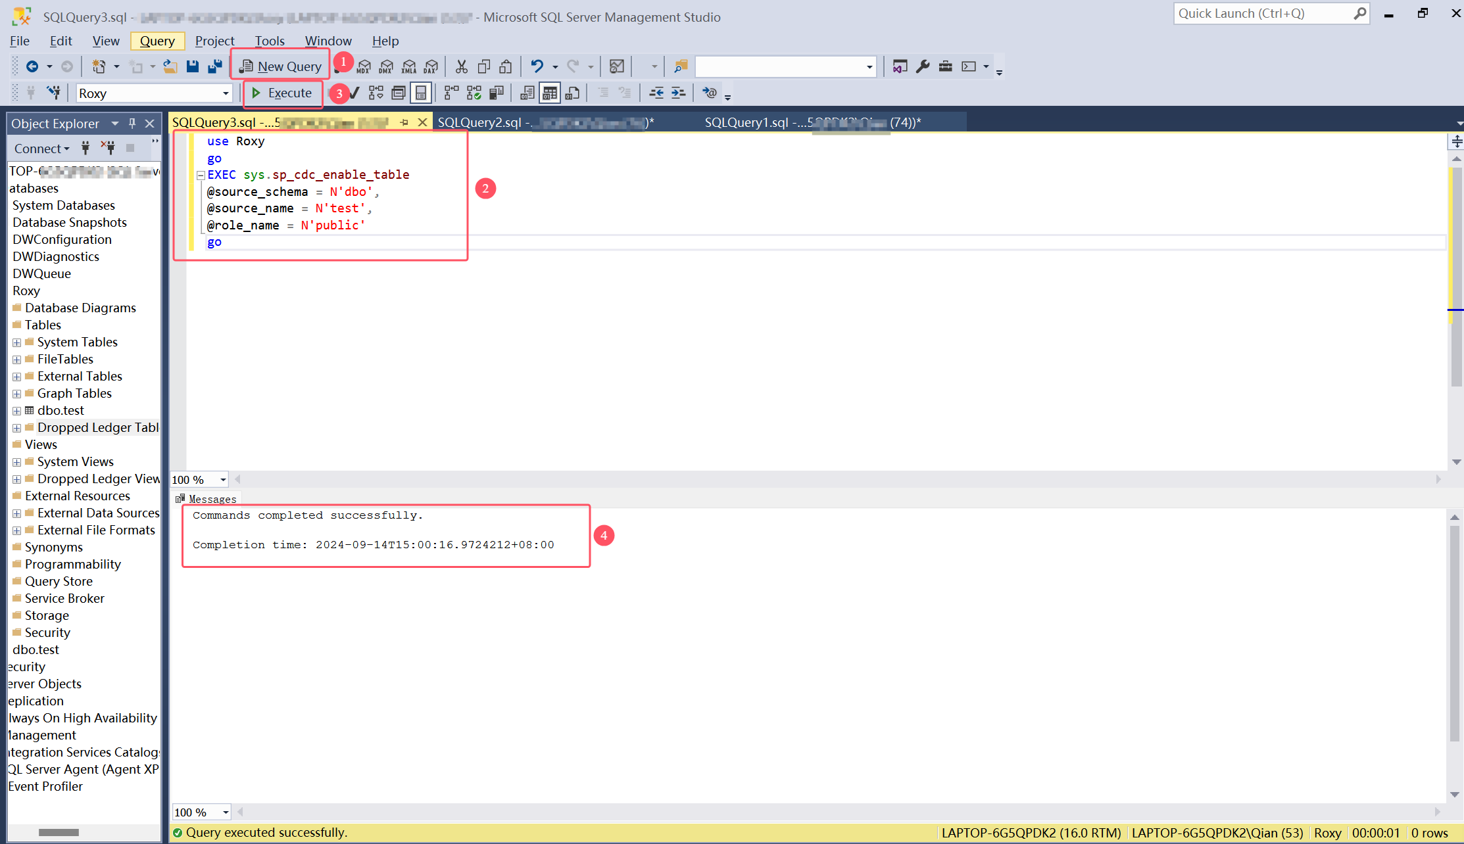1464x844 pixels.
Task: Click the empty Find combo box in toolbar
Action: pyautogui.click(x=786, y=66)
